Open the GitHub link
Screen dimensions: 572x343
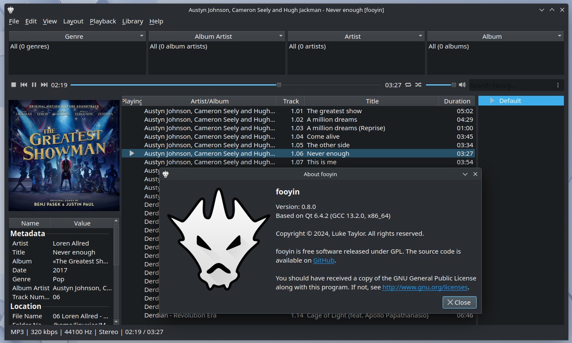324,260
